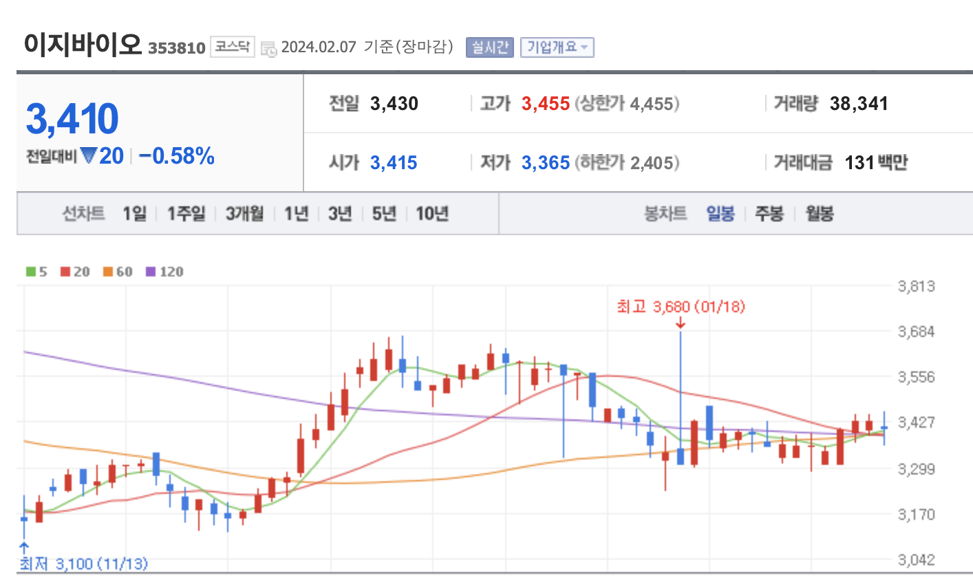This screenshot has width=973, height=579.
Task: Click the y-axis label 3,556
Action: click(917, 378)
